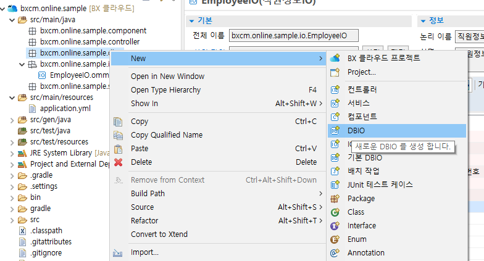Click the JUnit 테스트 케이스 icon

(335, 184)
